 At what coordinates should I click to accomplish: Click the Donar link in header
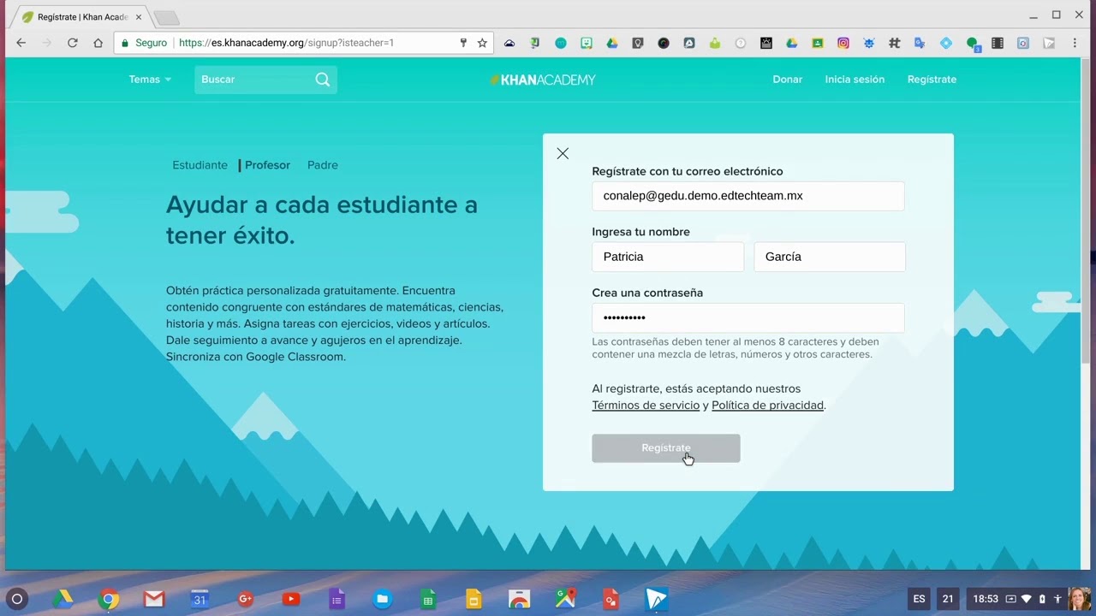(x=788, y=80)
